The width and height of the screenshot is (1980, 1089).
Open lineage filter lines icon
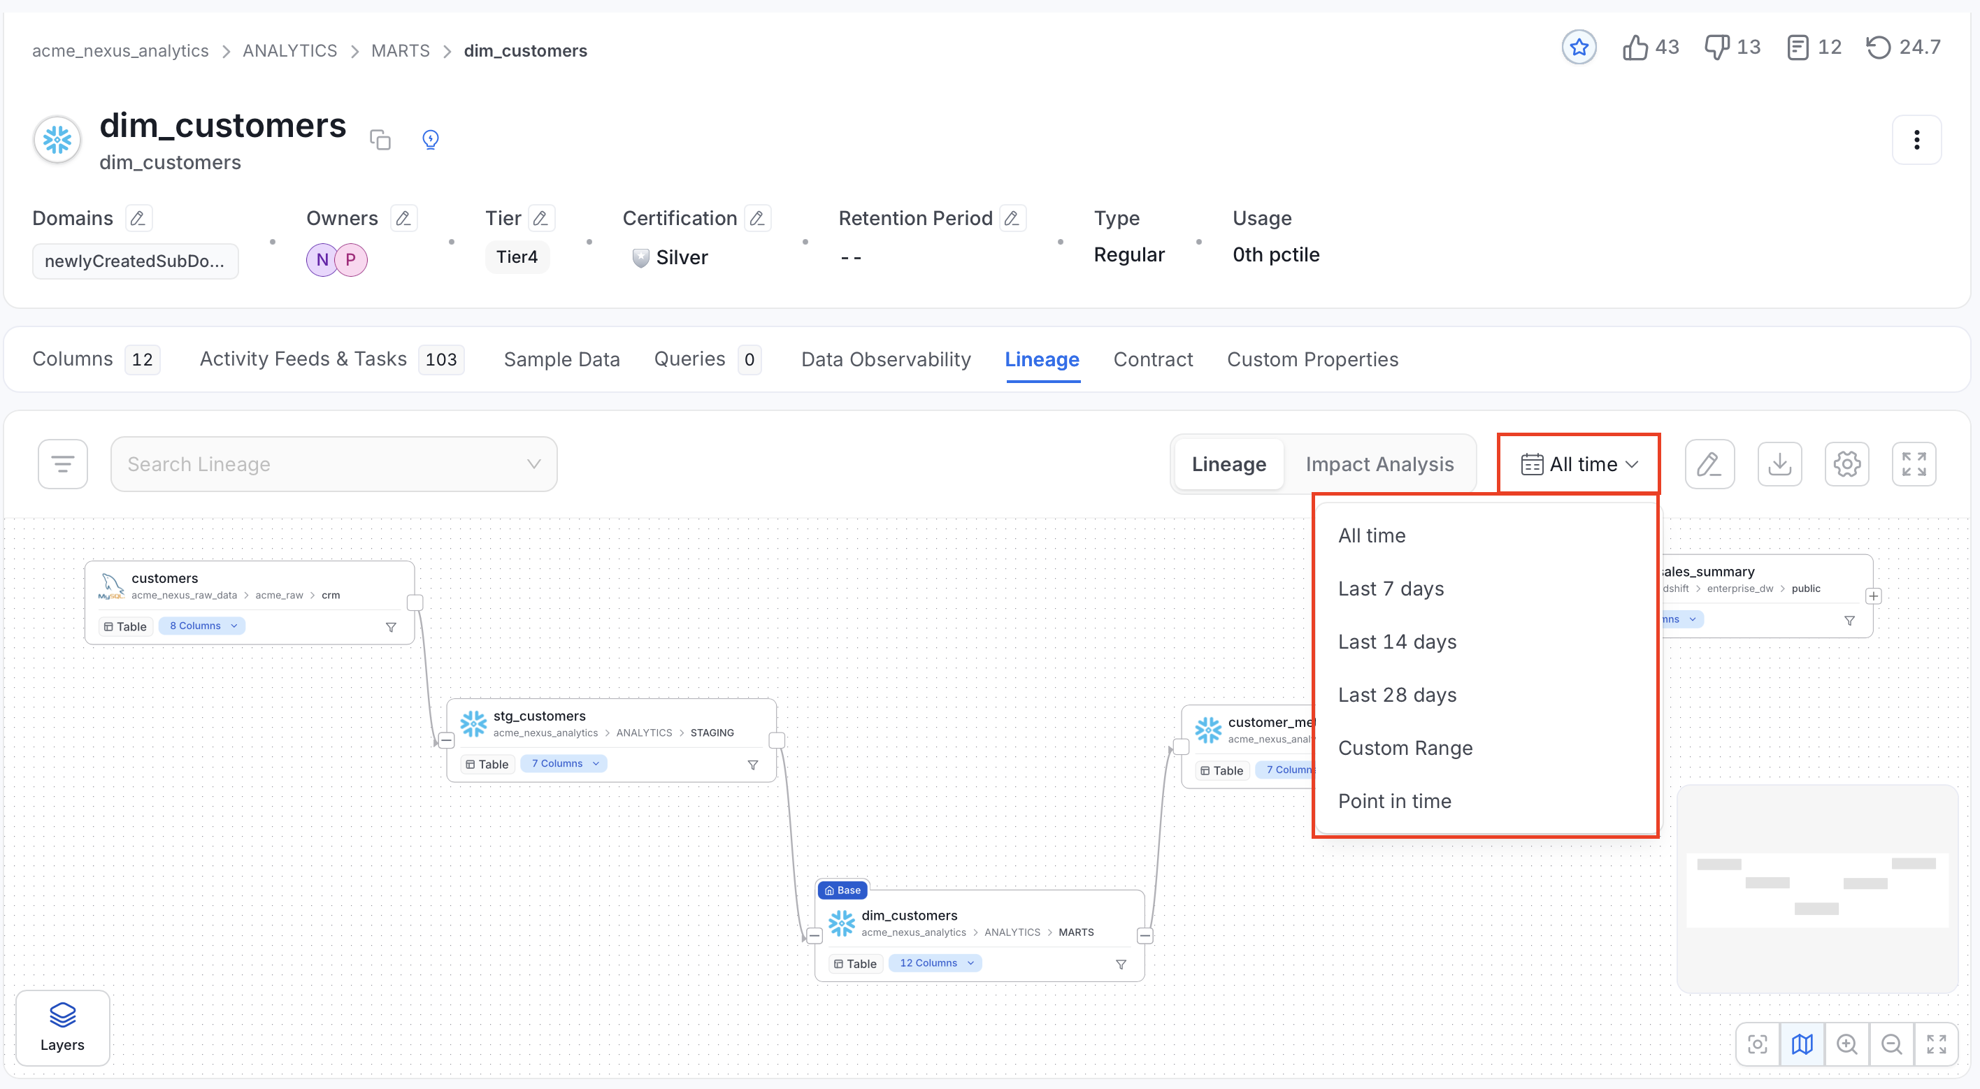pos(63,464)
